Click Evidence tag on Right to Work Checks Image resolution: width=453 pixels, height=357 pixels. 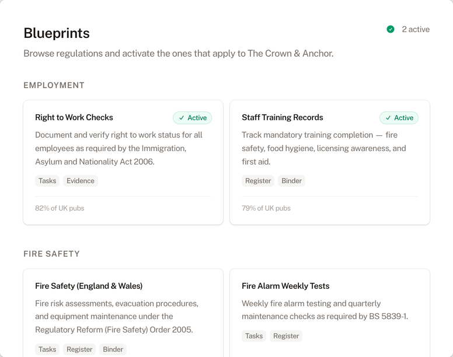click(x=81, y=181)
